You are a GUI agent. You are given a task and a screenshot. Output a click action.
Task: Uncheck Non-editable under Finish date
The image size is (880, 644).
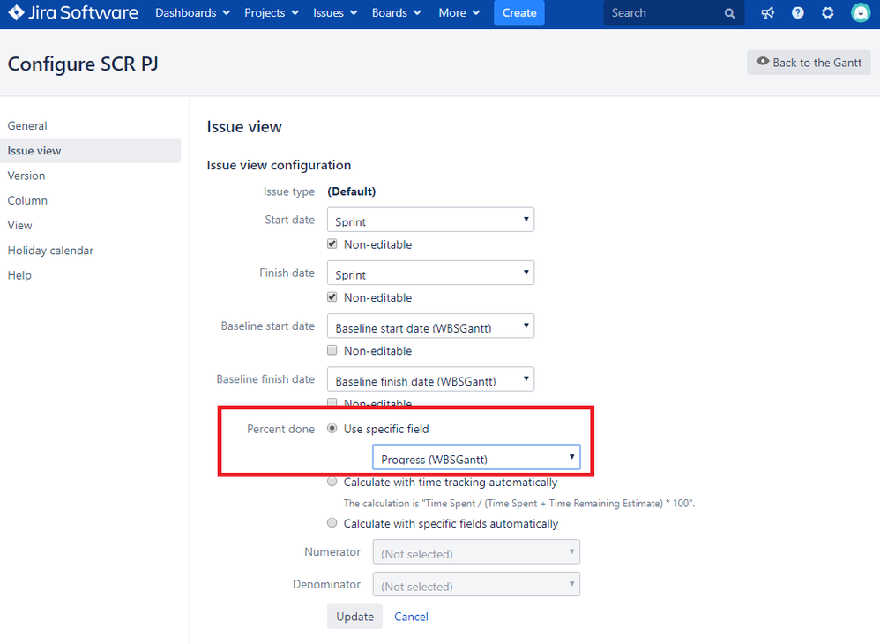tap(332, 297)
